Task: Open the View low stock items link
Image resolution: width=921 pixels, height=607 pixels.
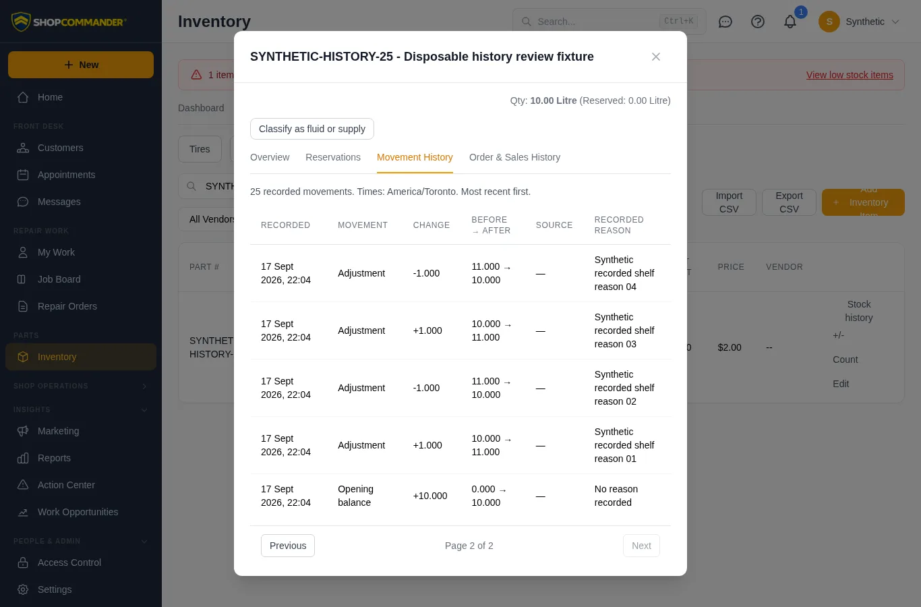Action: pyautogui.click(x=850, y=75)
